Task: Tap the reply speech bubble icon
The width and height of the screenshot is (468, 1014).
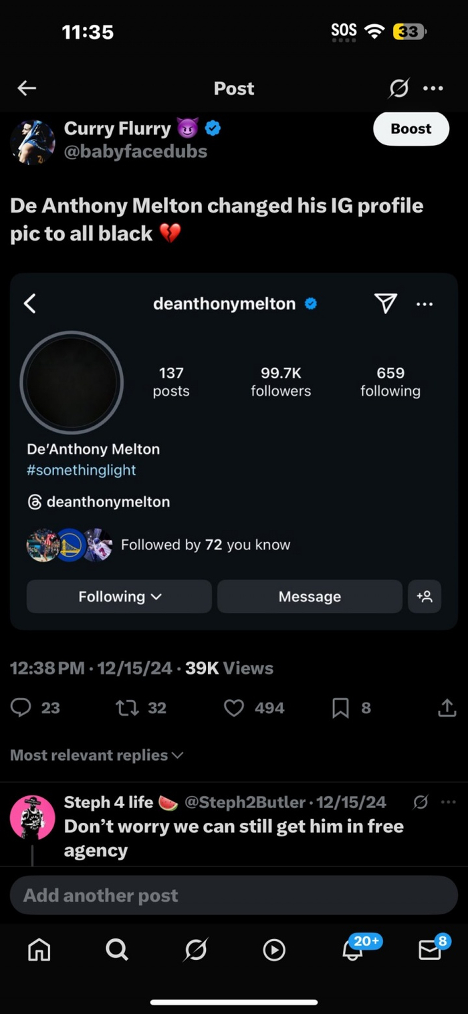Action: coord(21,708)
